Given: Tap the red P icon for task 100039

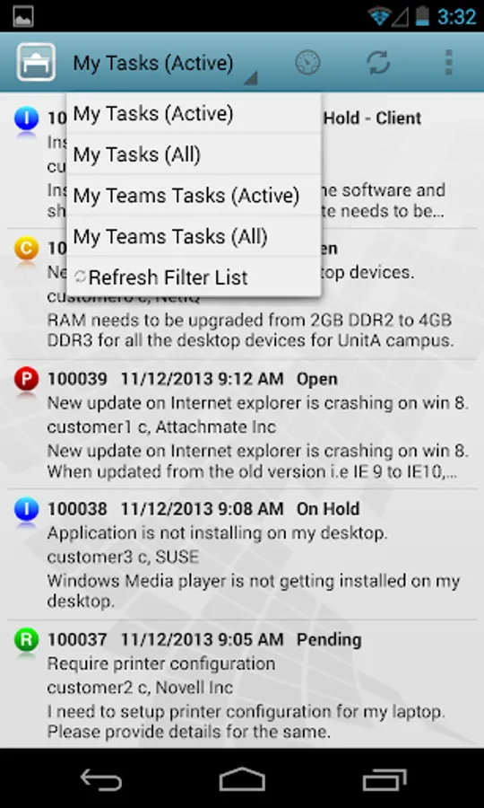Looking at the screenshot, I should (26, 381).
